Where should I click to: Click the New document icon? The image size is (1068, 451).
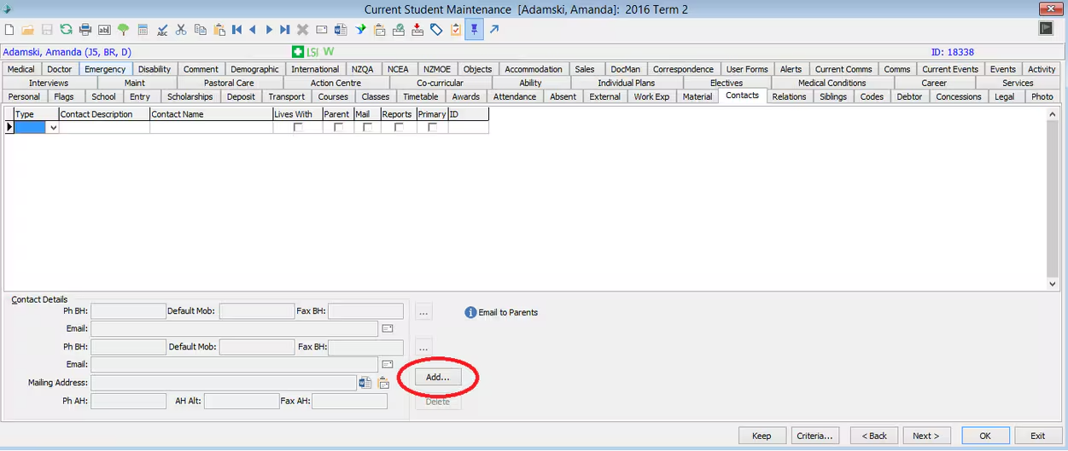[9, 30]
